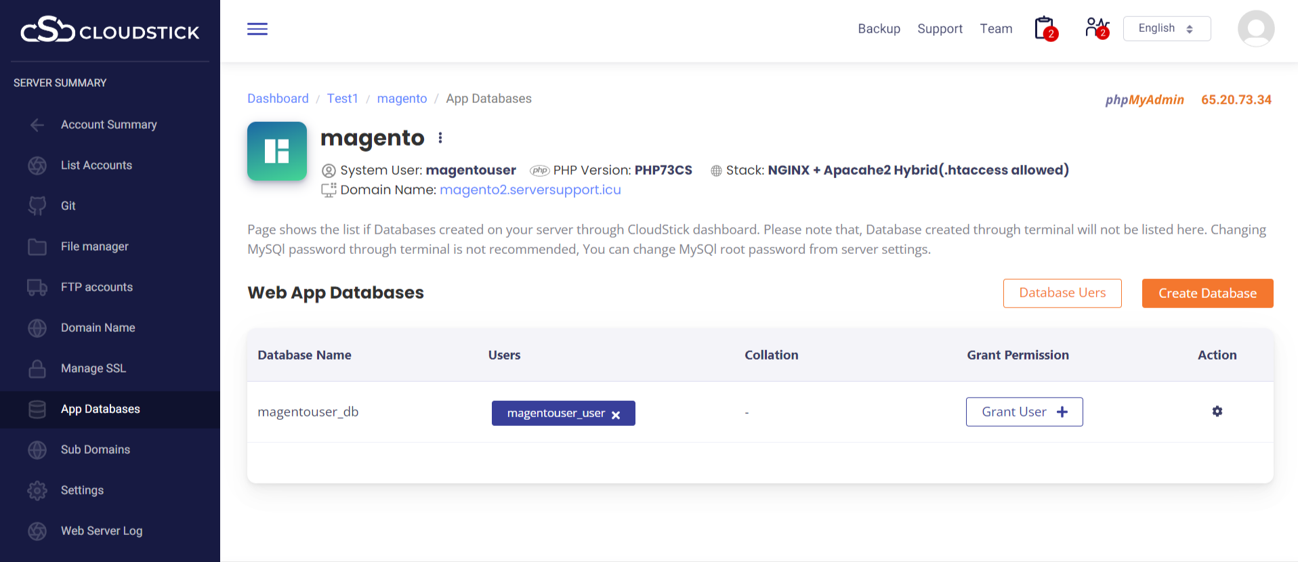Open the magento three-dot options menu
This screenshot has height=562, width=1298.
pyautogui.click(x=440, y=138)
